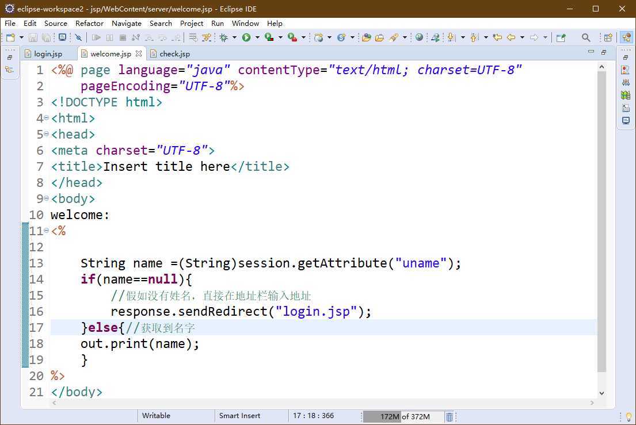This screenshot has width=636, height=425.
Task: Click the Save All icon
Action: coord(46,38)
